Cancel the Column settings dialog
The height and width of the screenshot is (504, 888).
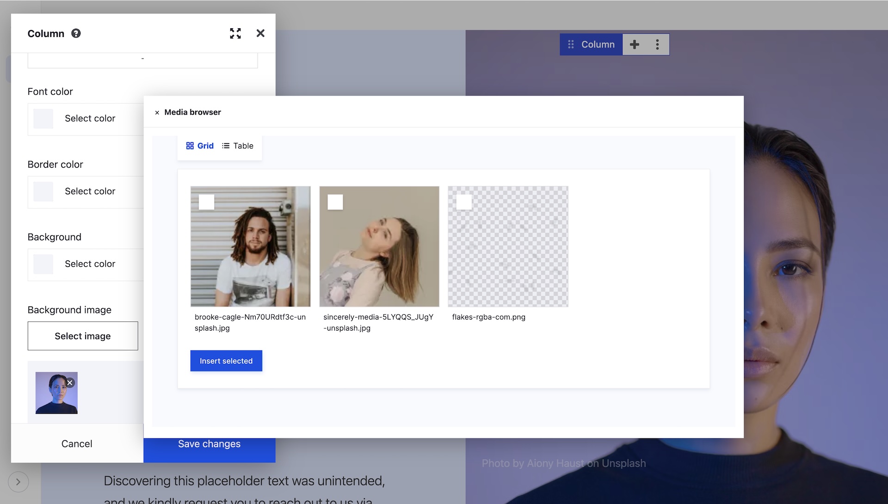pos(77,443)
